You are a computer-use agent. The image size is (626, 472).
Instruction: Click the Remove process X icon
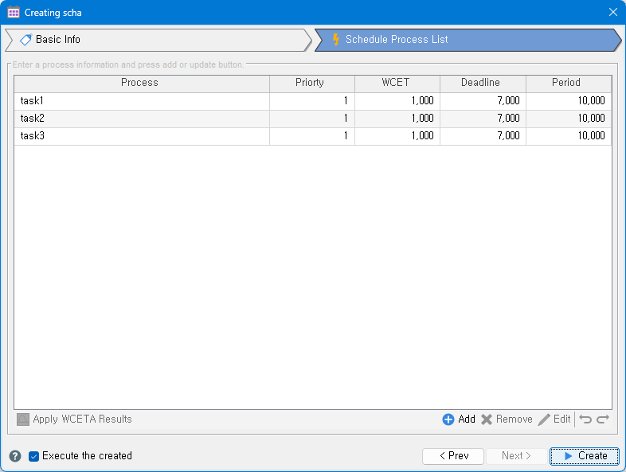click(487, 419)
